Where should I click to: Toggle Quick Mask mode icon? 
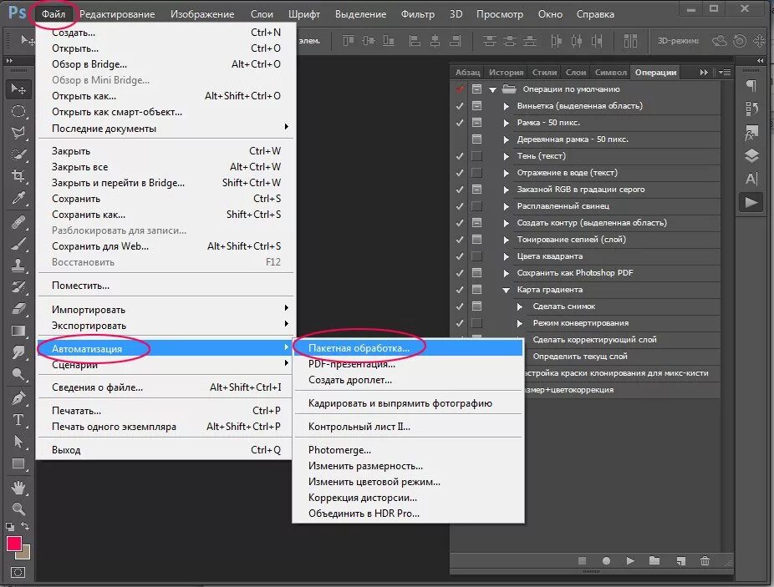point(18,572)
